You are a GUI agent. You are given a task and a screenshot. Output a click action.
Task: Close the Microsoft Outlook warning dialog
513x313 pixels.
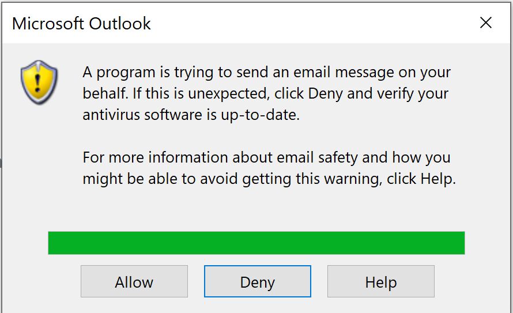point(485,23)
